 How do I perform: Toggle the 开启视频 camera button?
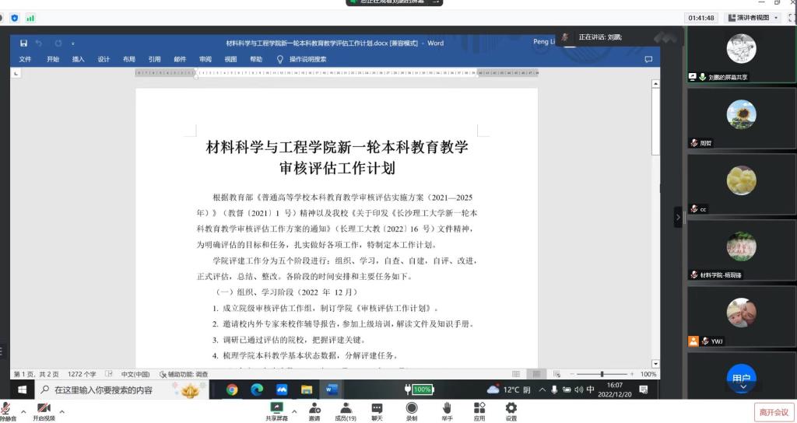click(x=44, y=410)
